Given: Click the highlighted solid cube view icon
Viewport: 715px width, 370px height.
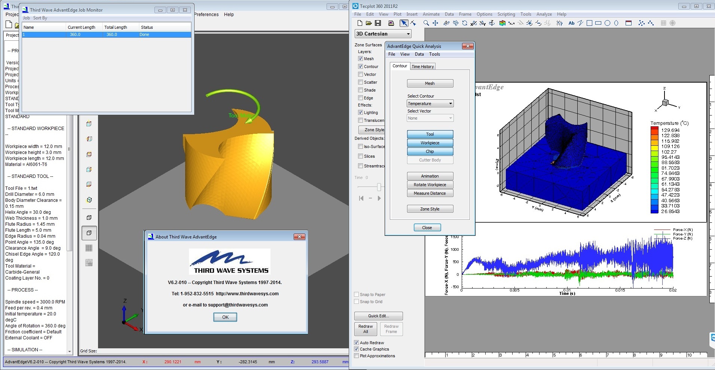Looking at the screenshot, I should click(x=89, y=233).
